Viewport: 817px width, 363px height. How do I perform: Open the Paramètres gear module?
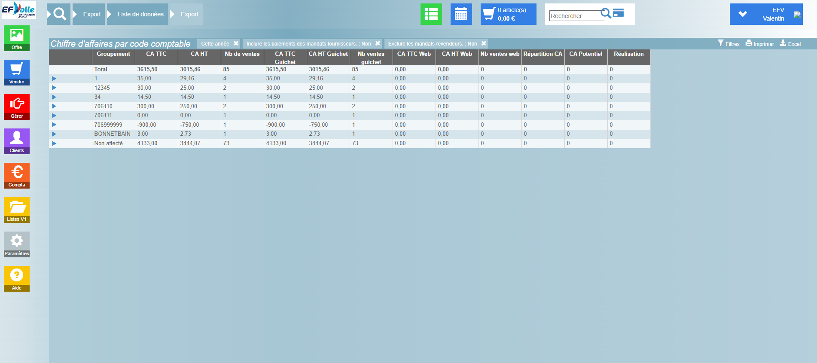click(x=17, y=244)
